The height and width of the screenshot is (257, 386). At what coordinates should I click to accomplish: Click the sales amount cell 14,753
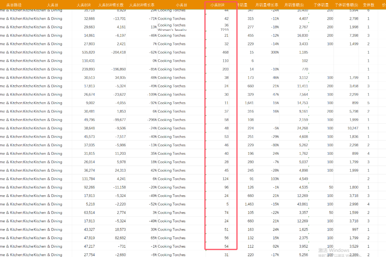coord(303,103)
